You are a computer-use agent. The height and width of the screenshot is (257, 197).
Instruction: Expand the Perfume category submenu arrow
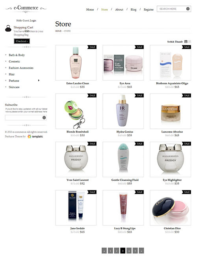pos(39,80)
